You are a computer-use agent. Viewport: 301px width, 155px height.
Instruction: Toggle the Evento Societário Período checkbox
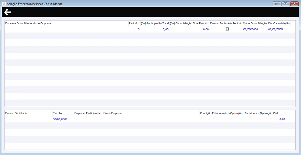227,29
